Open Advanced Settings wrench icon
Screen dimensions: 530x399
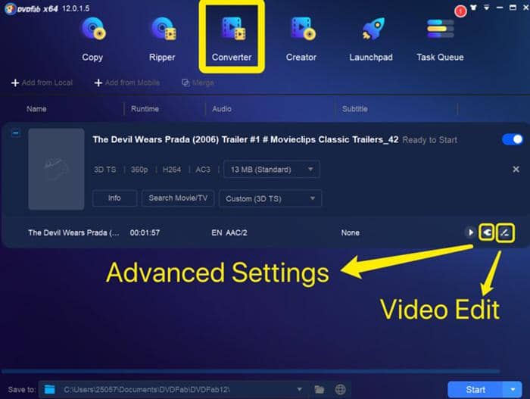(487, 232)
